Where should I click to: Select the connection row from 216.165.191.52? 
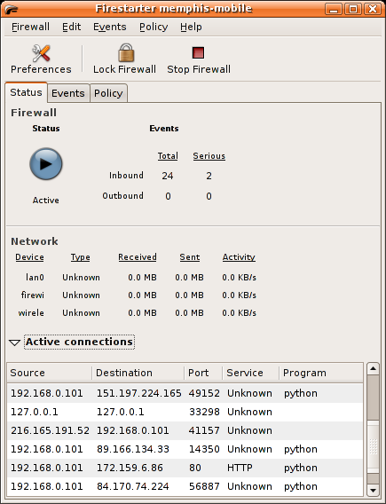(185, 430)
